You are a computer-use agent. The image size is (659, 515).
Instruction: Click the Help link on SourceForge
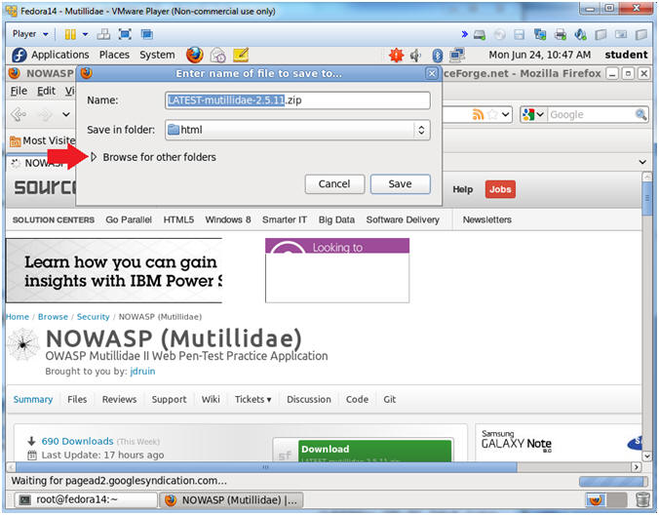pyautogui.click(x=463, y=189)
